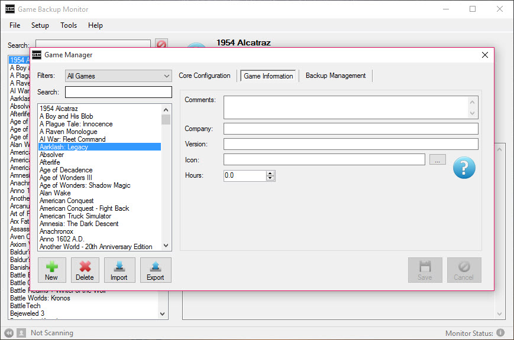The height and width of the screenshot is (340, 514).
Task: Select Another World - 20th Anniversary Edition
Action: [96, 247]
